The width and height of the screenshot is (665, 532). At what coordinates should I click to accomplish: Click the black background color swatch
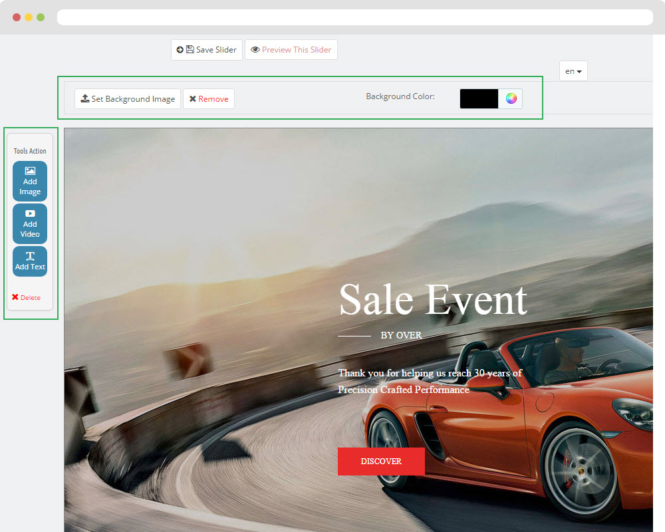click(x=479, y=98)
